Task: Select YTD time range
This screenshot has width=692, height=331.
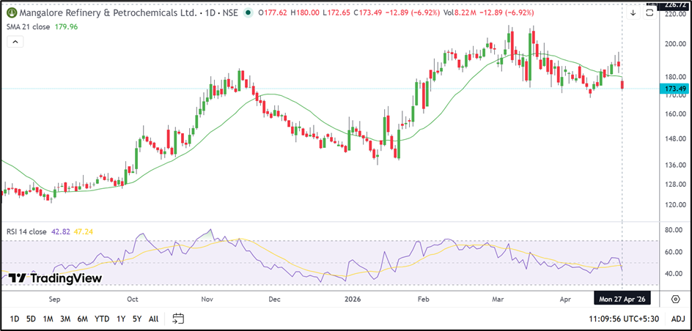Action: point(103,319)
